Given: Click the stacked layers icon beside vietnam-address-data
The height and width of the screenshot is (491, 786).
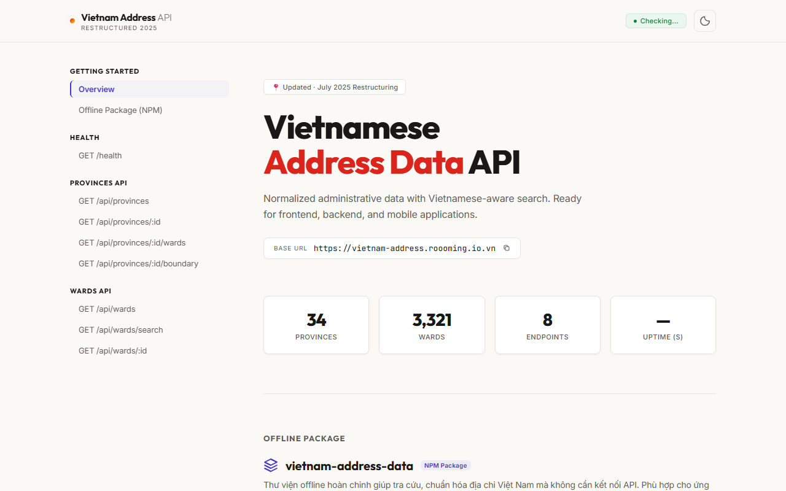Looking at the screenshot, I should (271, 465).
